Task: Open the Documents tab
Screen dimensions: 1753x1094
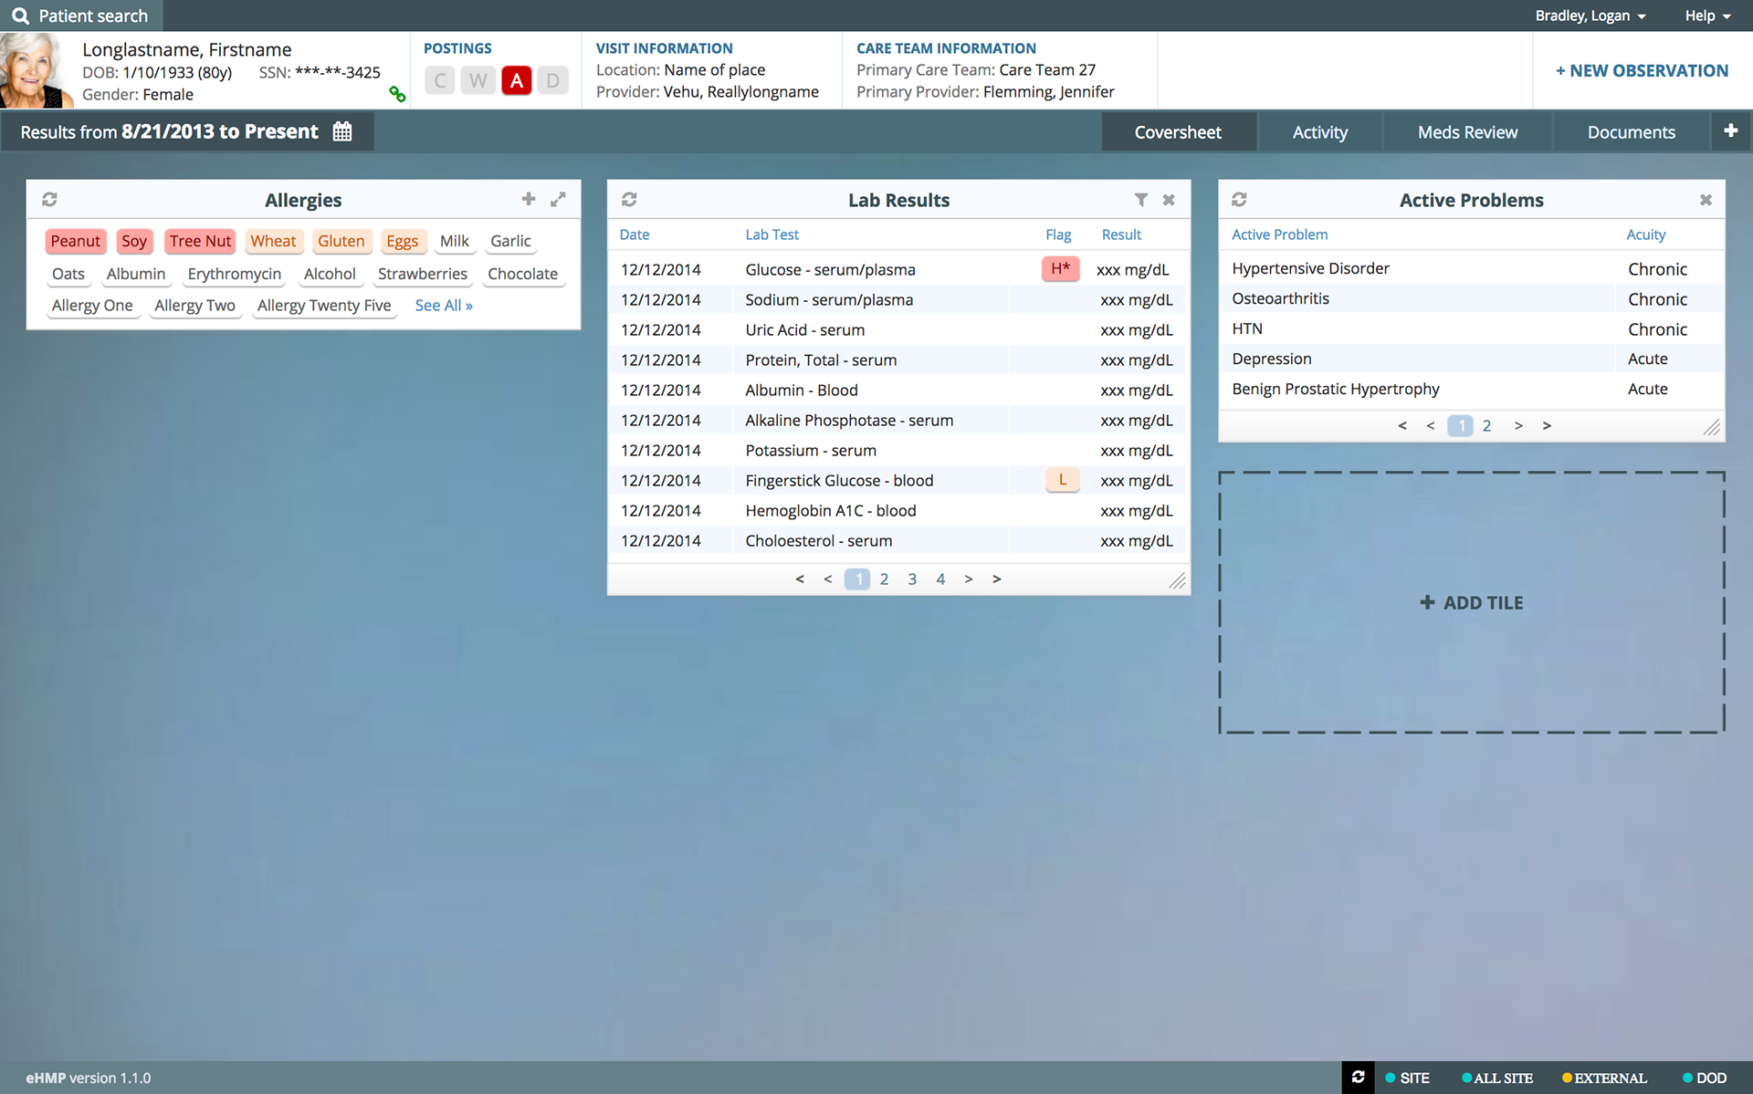Action: tap(1631, 132)
